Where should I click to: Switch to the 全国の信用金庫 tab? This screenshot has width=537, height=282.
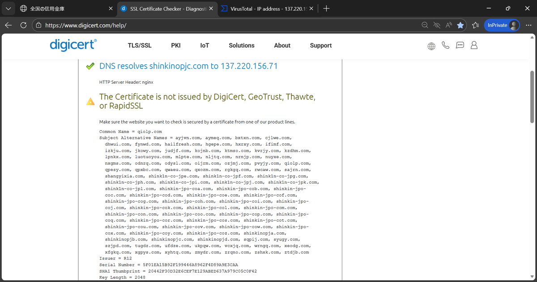(66, 9)
